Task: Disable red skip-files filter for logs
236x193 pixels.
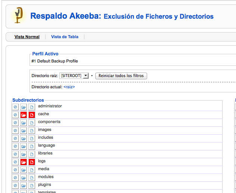Action: point(32,162)
